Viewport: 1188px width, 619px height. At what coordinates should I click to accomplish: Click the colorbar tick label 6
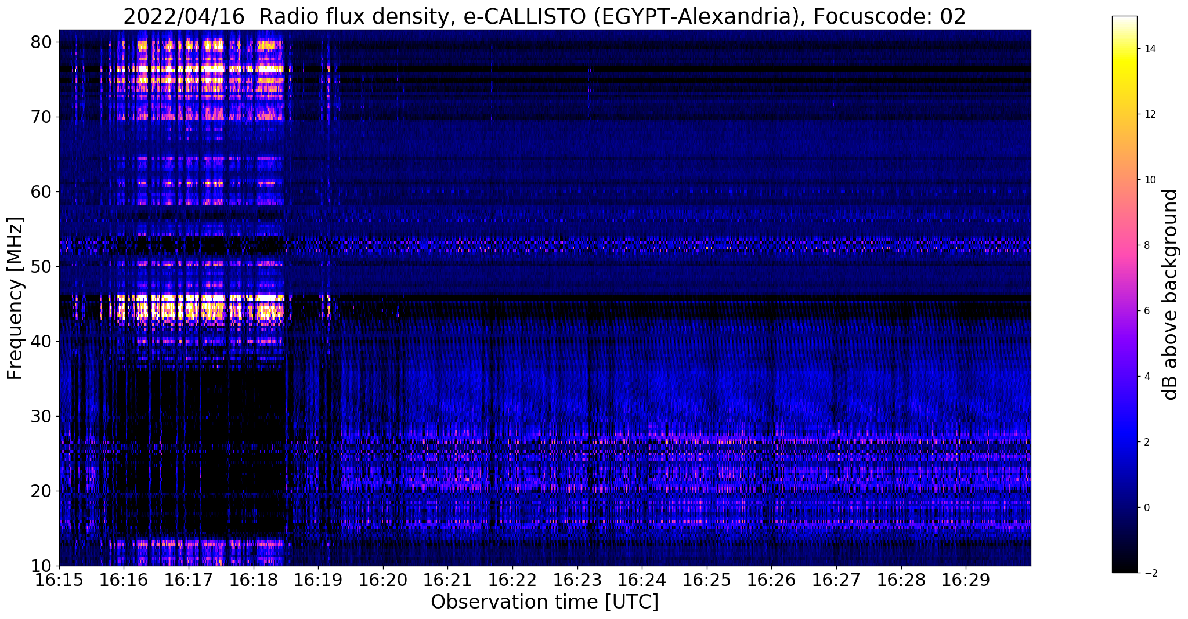coord(1146,311)
